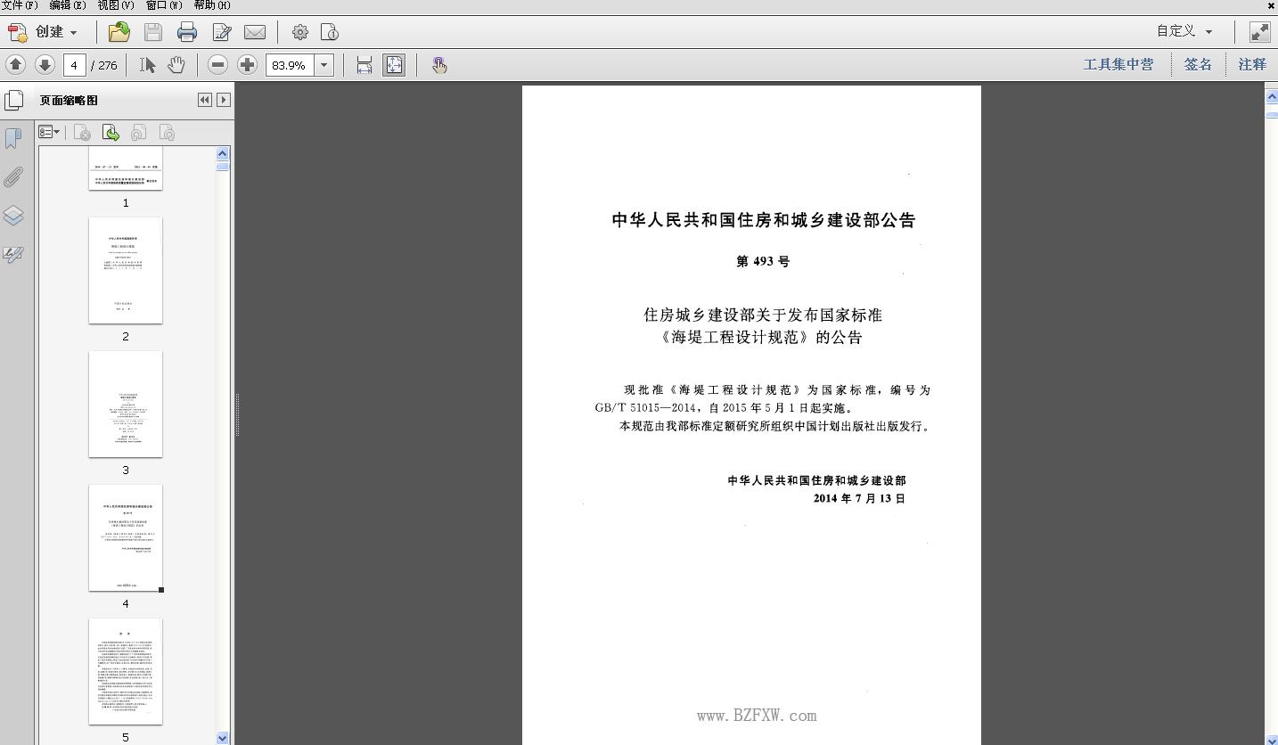Open attachments paperclip panel
The height and width of the screenshot is (745, 1278).
coord(13,176)
